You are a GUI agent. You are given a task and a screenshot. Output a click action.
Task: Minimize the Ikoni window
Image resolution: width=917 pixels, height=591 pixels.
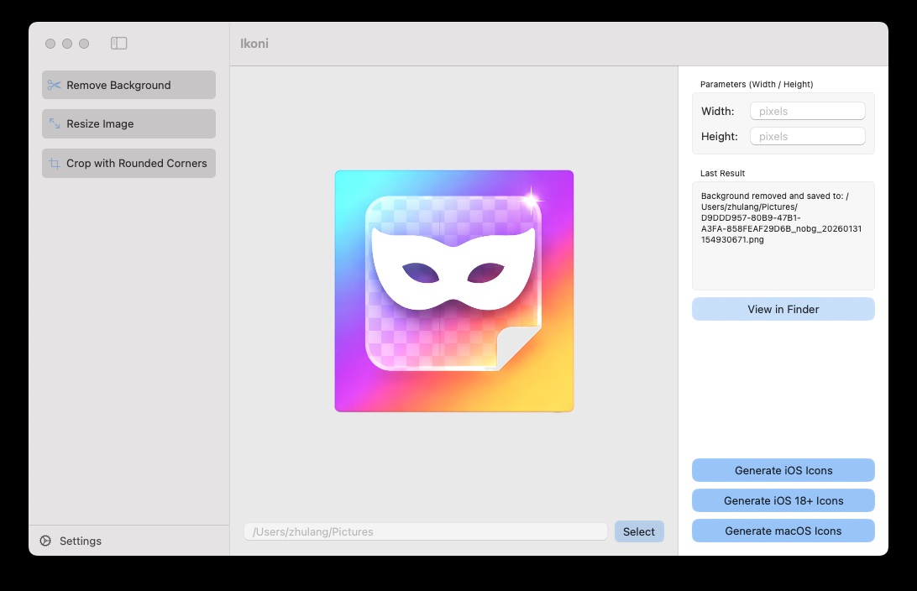point(67,44)
